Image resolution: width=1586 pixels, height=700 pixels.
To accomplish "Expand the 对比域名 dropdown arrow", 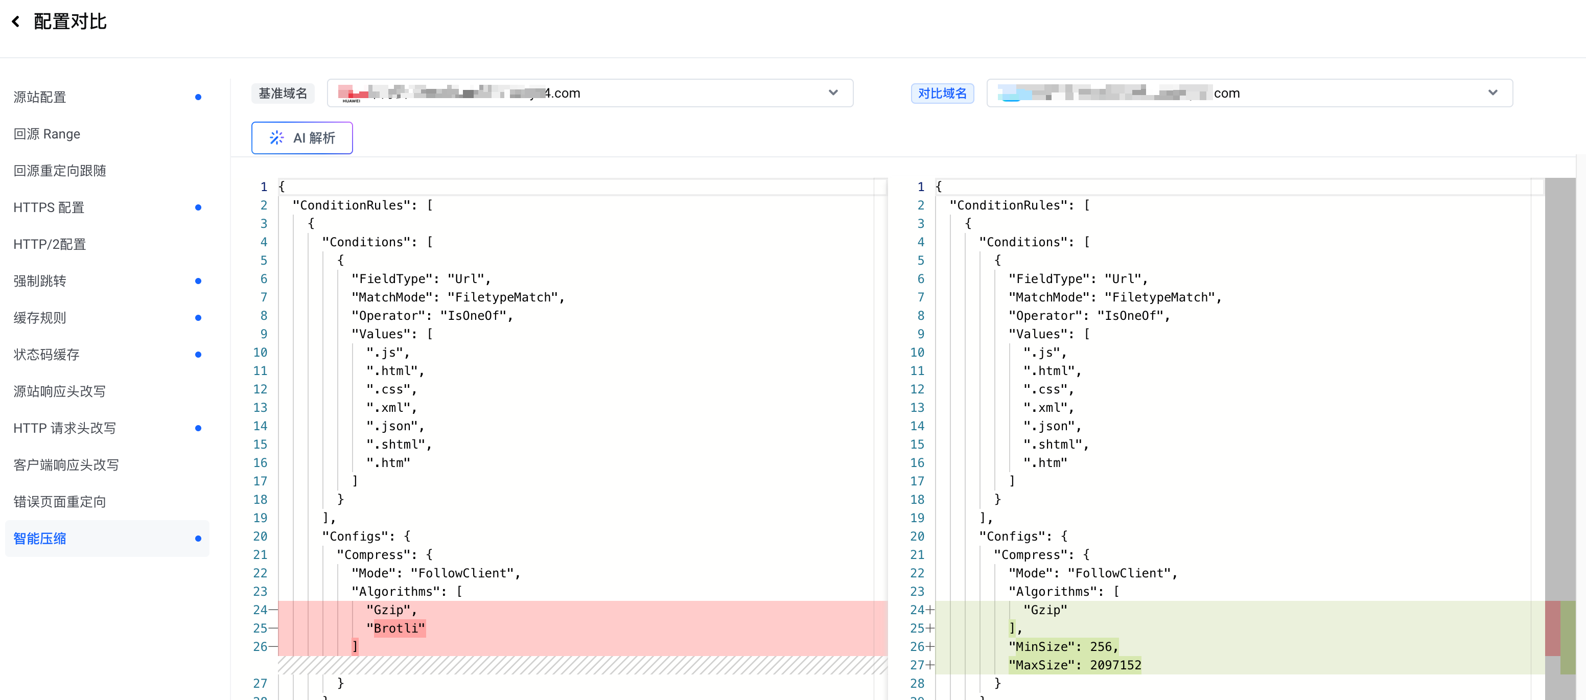I will click(x=1492, y=93).
